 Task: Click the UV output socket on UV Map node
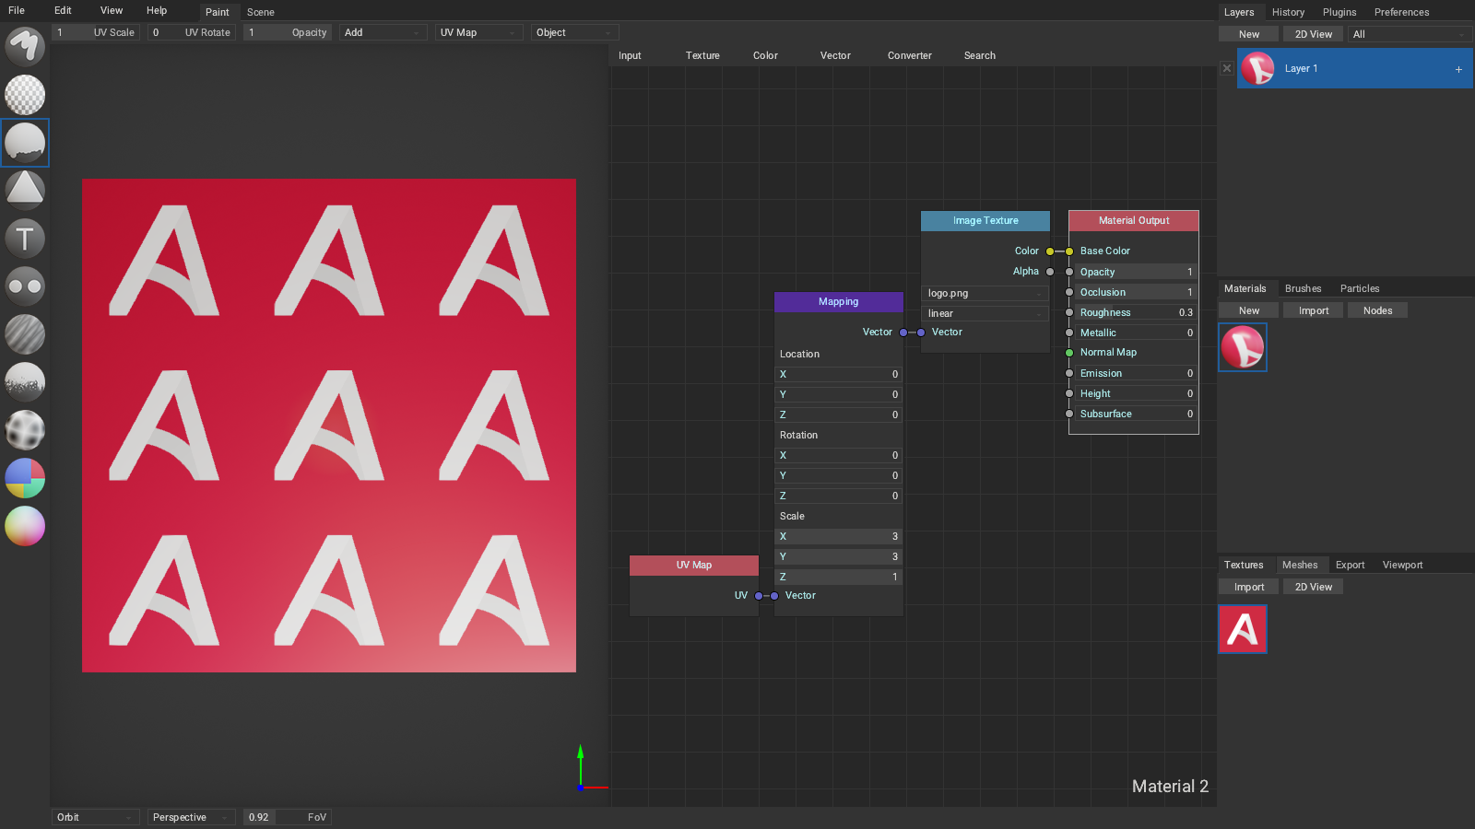[759, 596]
